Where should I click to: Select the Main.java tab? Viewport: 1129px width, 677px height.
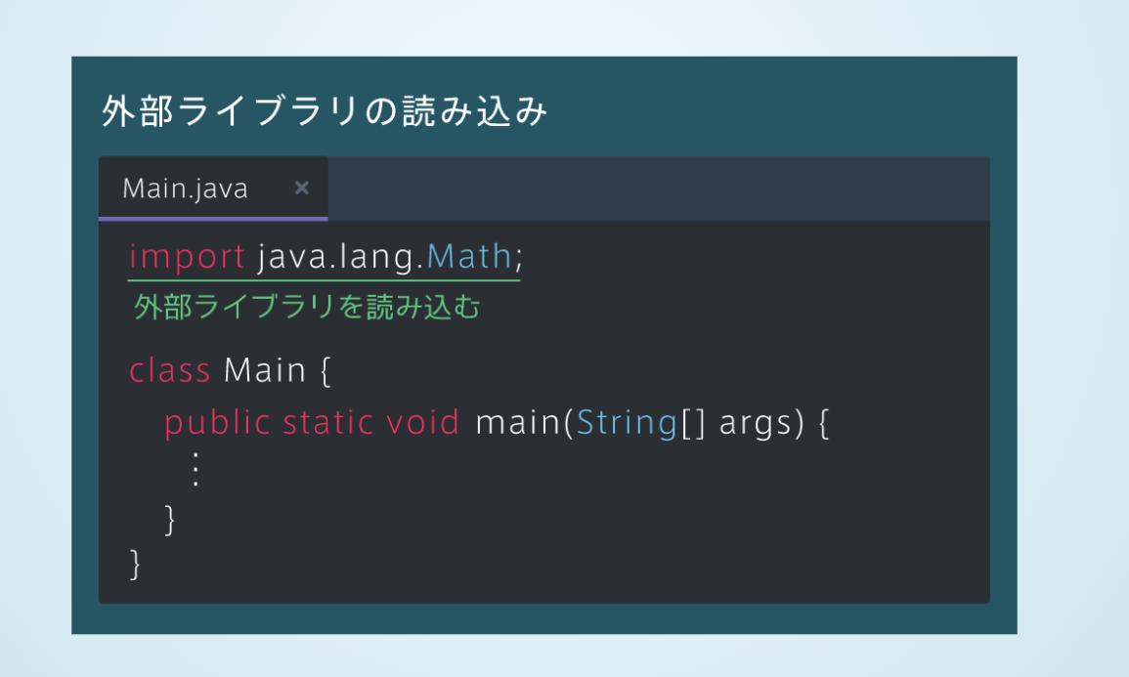213,188
